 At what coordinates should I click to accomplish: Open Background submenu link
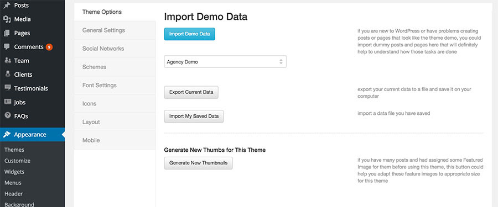(19, 204)
